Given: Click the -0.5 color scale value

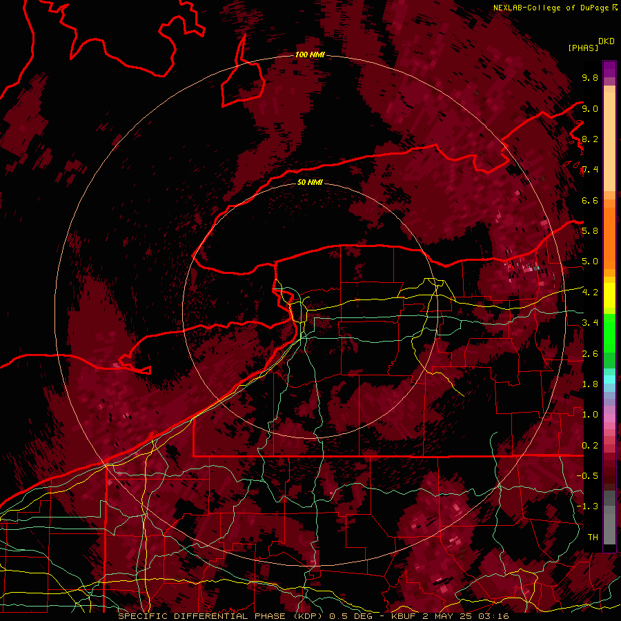Looking at the screenshot, I should click(x=588, y=475).
